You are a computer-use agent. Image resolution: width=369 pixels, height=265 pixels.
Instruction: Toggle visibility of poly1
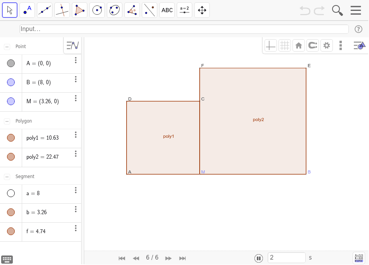[x=11, y=138]
